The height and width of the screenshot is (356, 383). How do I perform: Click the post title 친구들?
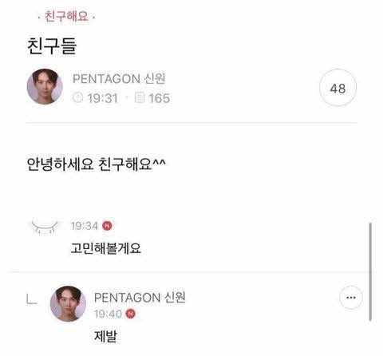tap(52, 46)
